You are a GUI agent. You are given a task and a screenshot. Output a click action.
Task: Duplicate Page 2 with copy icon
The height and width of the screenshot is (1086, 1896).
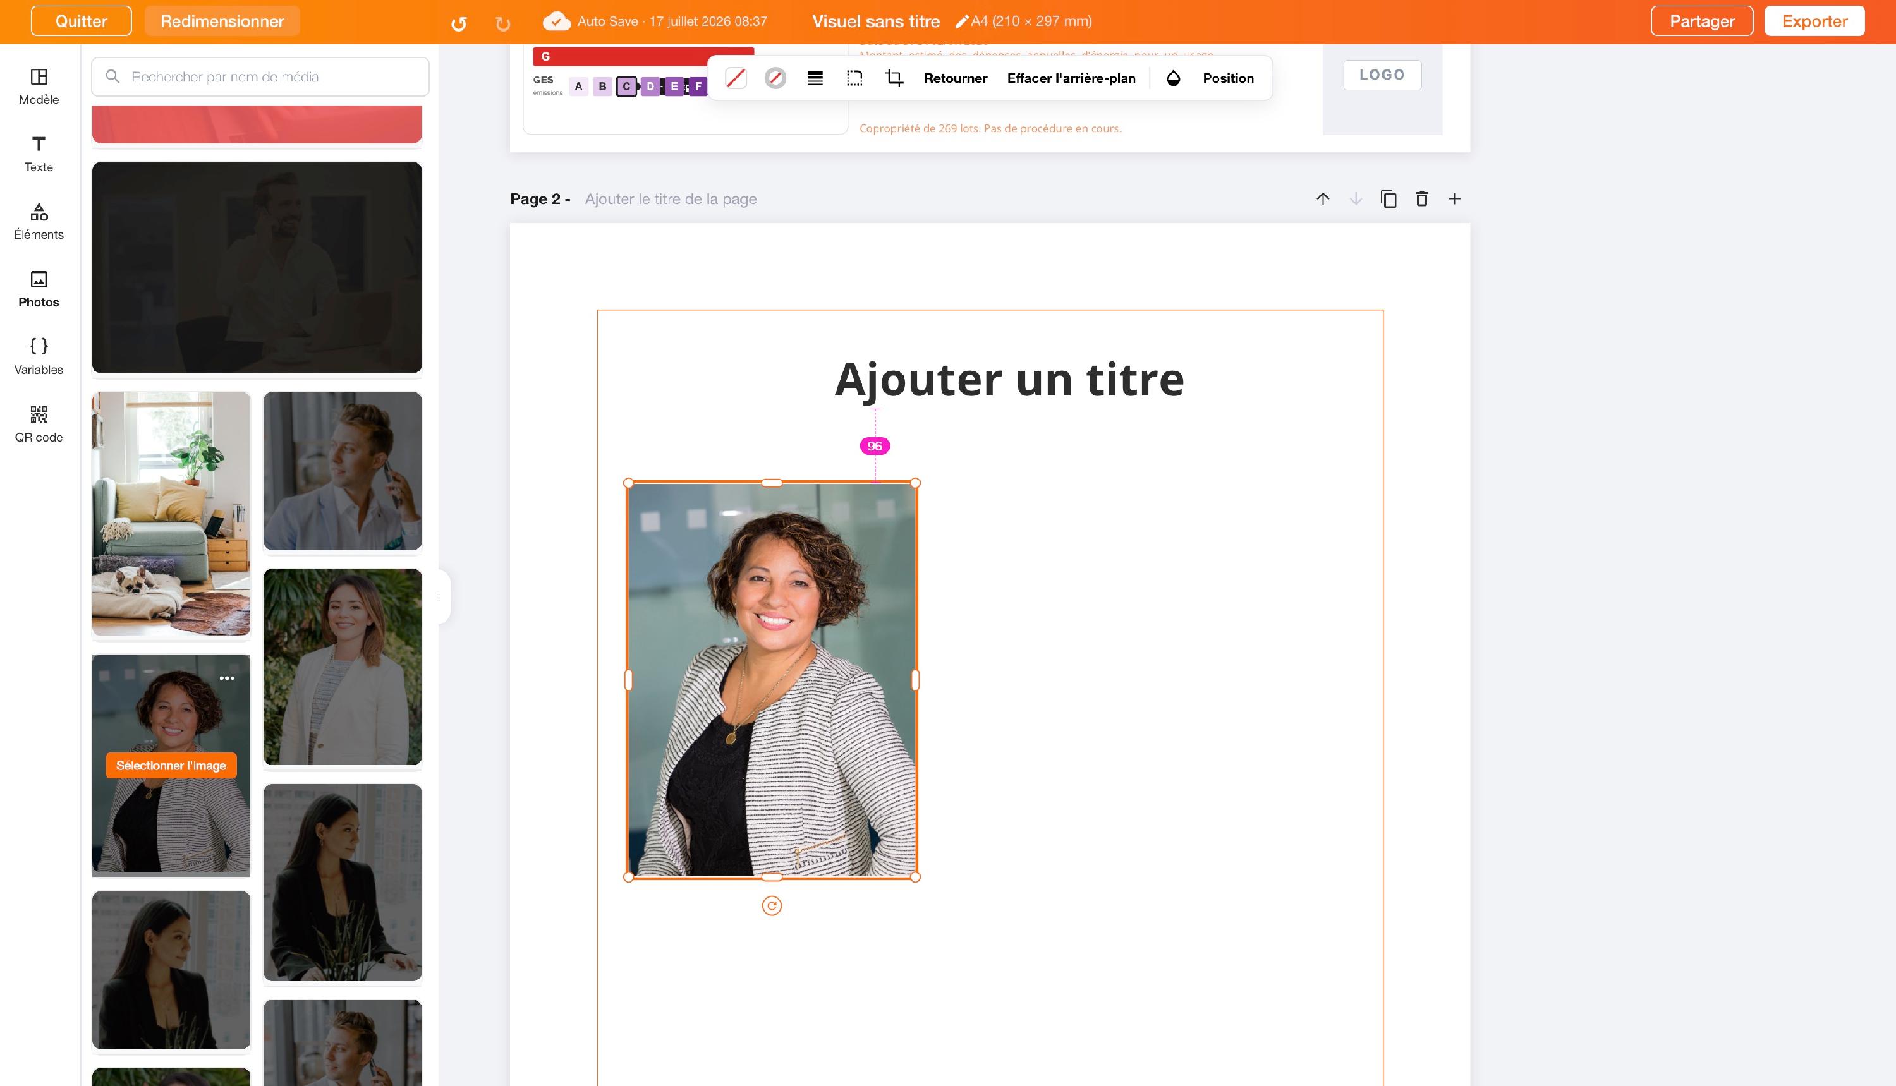point(1389,199)
